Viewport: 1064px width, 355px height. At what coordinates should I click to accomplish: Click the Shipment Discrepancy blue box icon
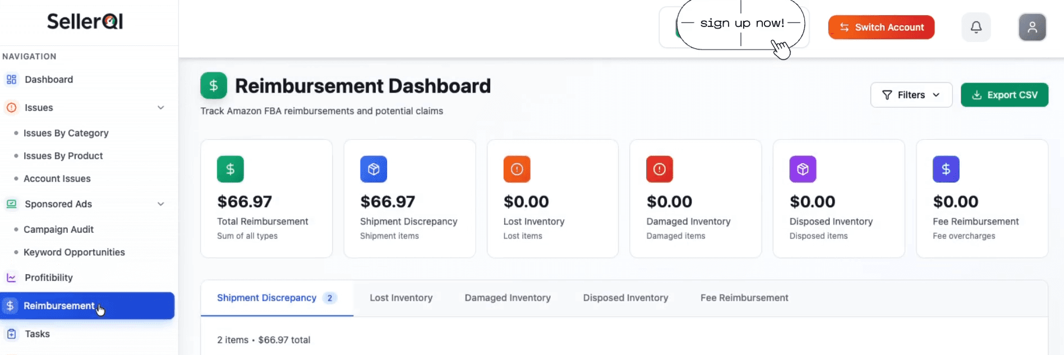click(x=374, y=169)
